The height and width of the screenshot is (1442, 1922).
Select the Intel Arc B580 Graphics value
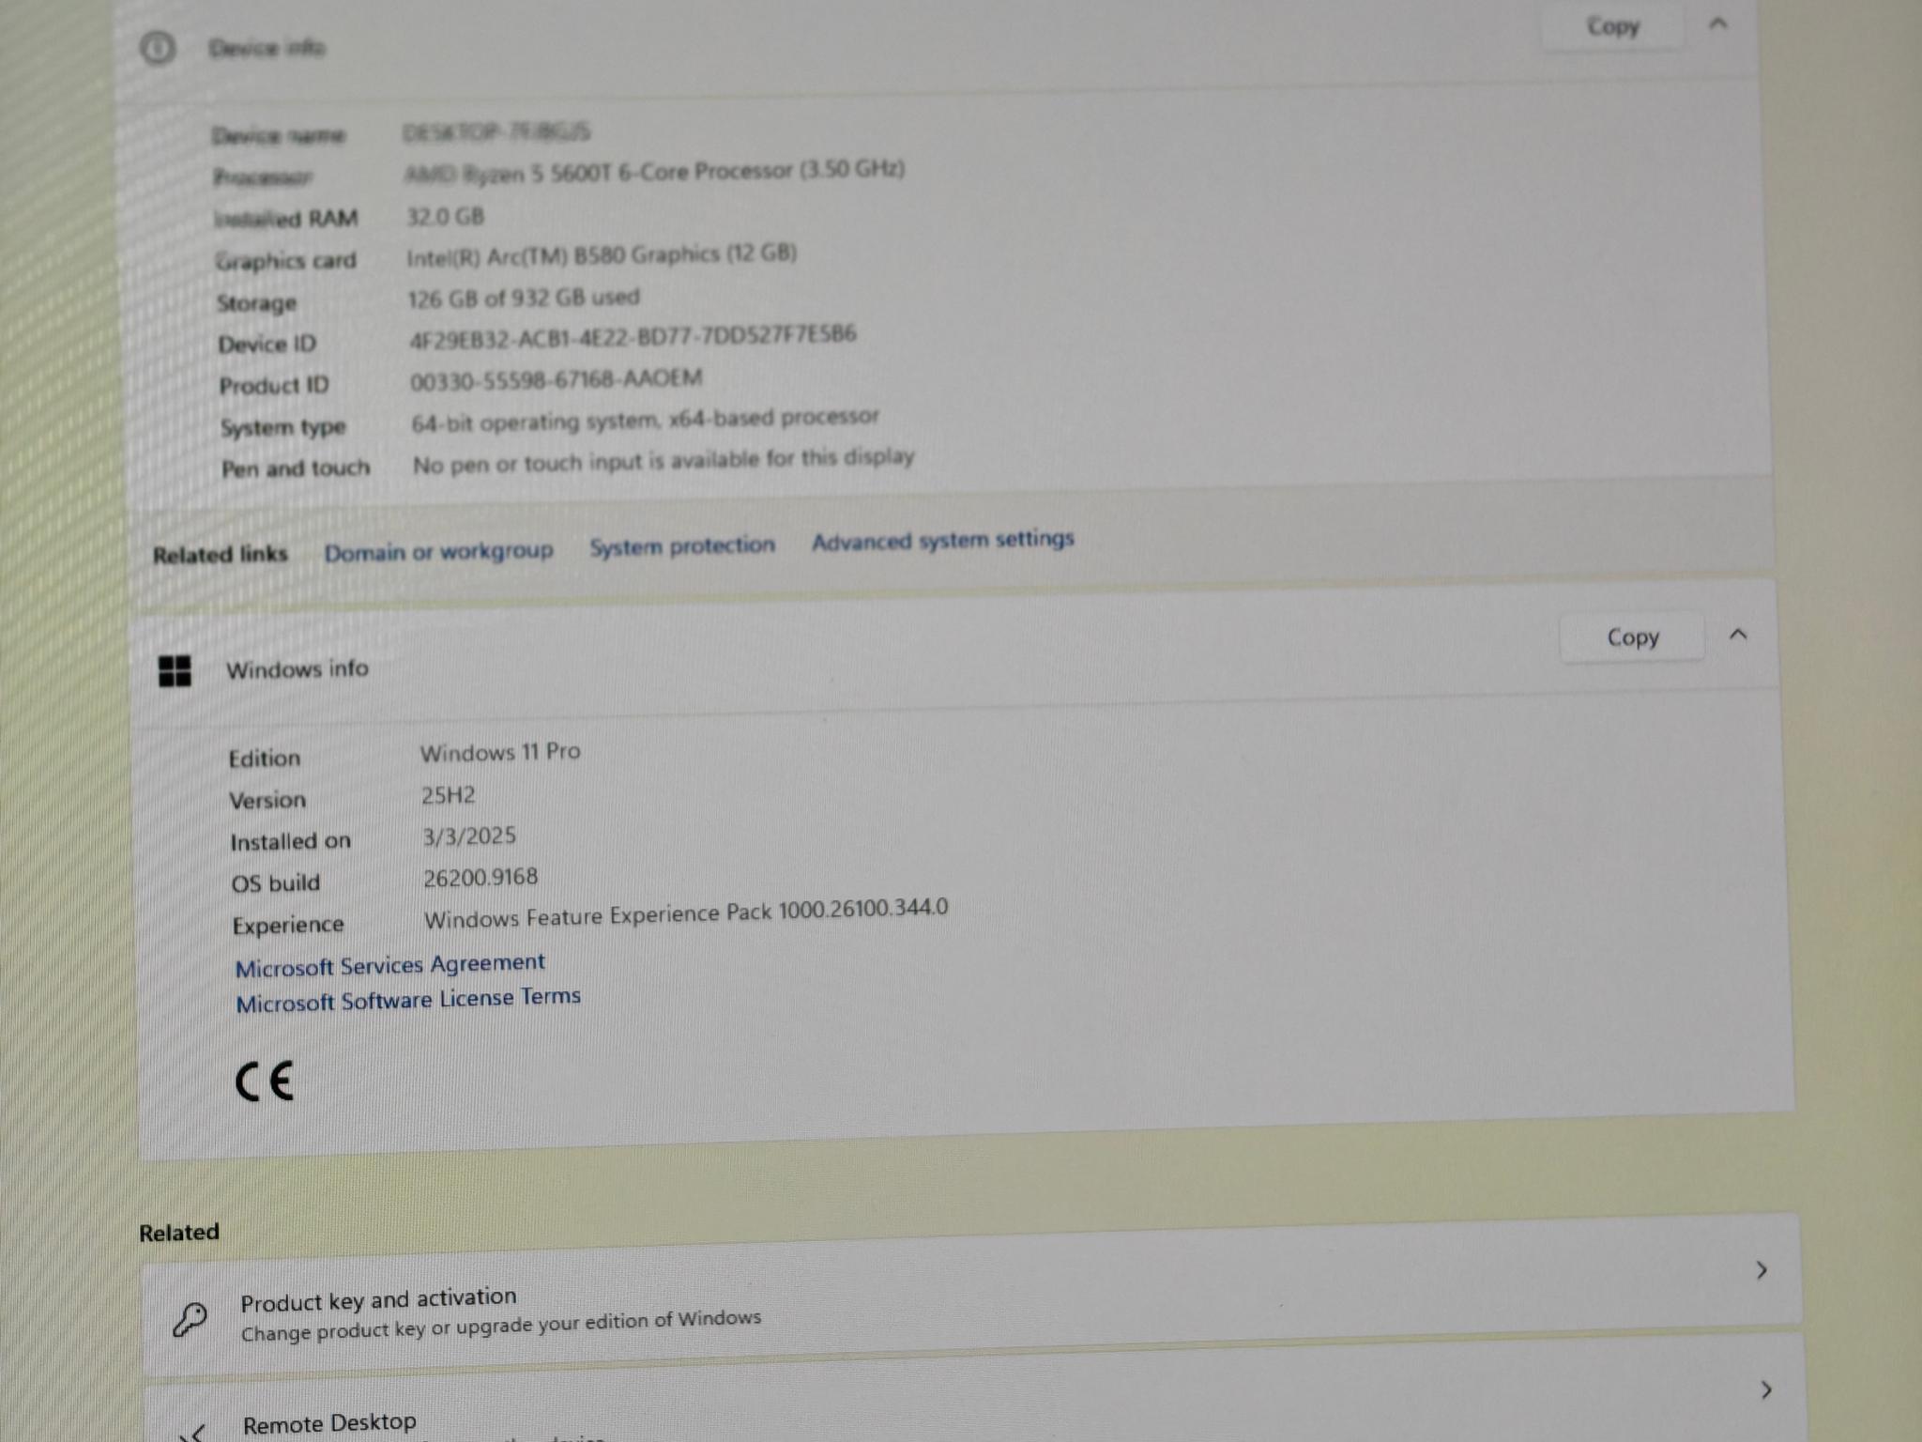[x=602, y=255]
